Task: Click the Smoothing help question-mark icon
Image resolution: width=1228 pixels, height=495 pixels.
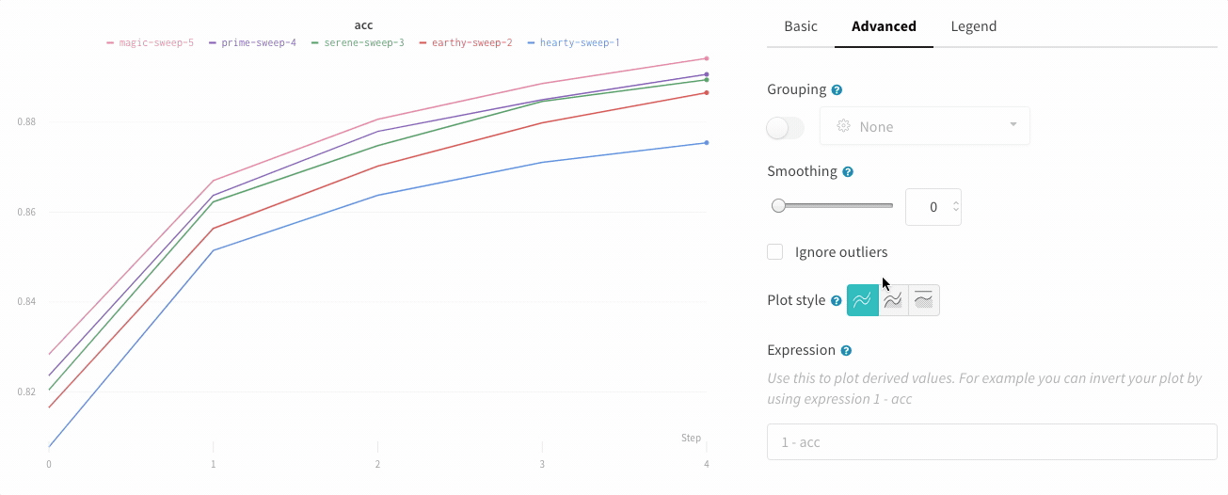Action: (x=848, y=172)
